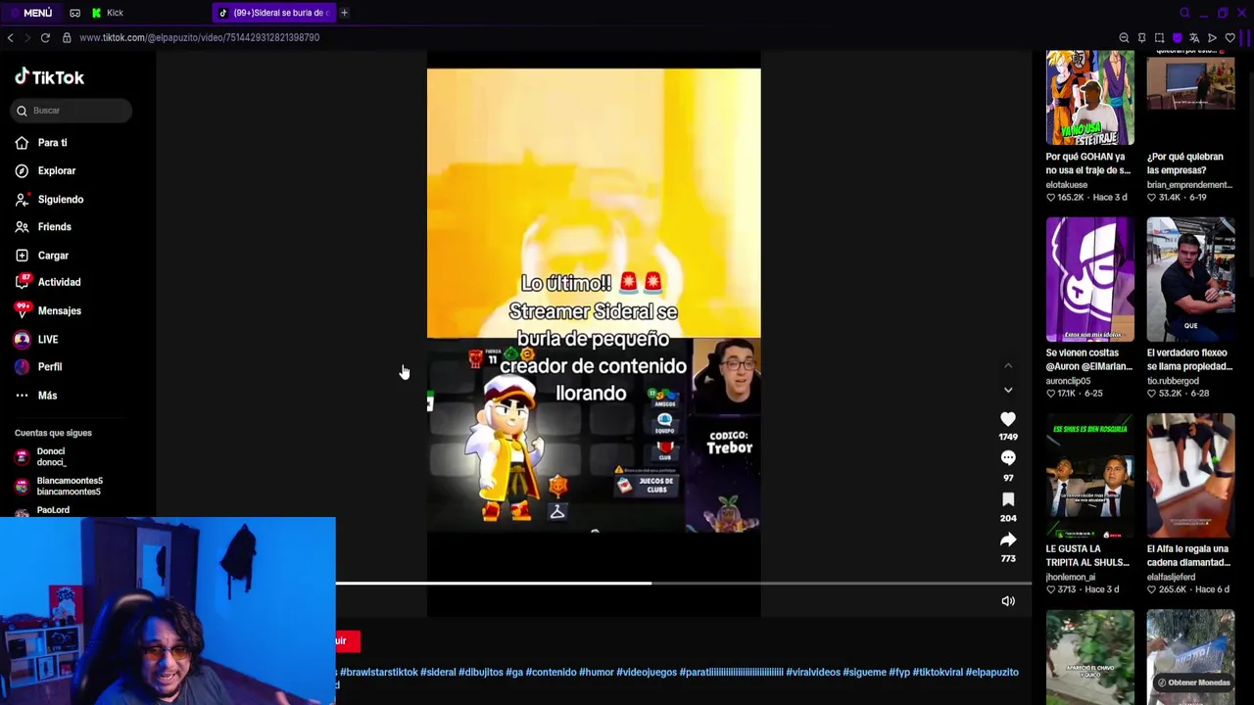Image resolution: width=1254 pixels, height=705 pixels.
Task: Click the send/flow arrow toolbar icon
Action: click(x=1212, y=38)
